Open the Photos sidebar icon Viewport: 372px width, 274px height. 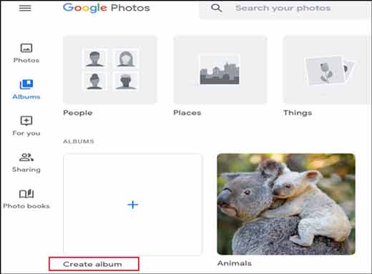[x=26, y=48]
